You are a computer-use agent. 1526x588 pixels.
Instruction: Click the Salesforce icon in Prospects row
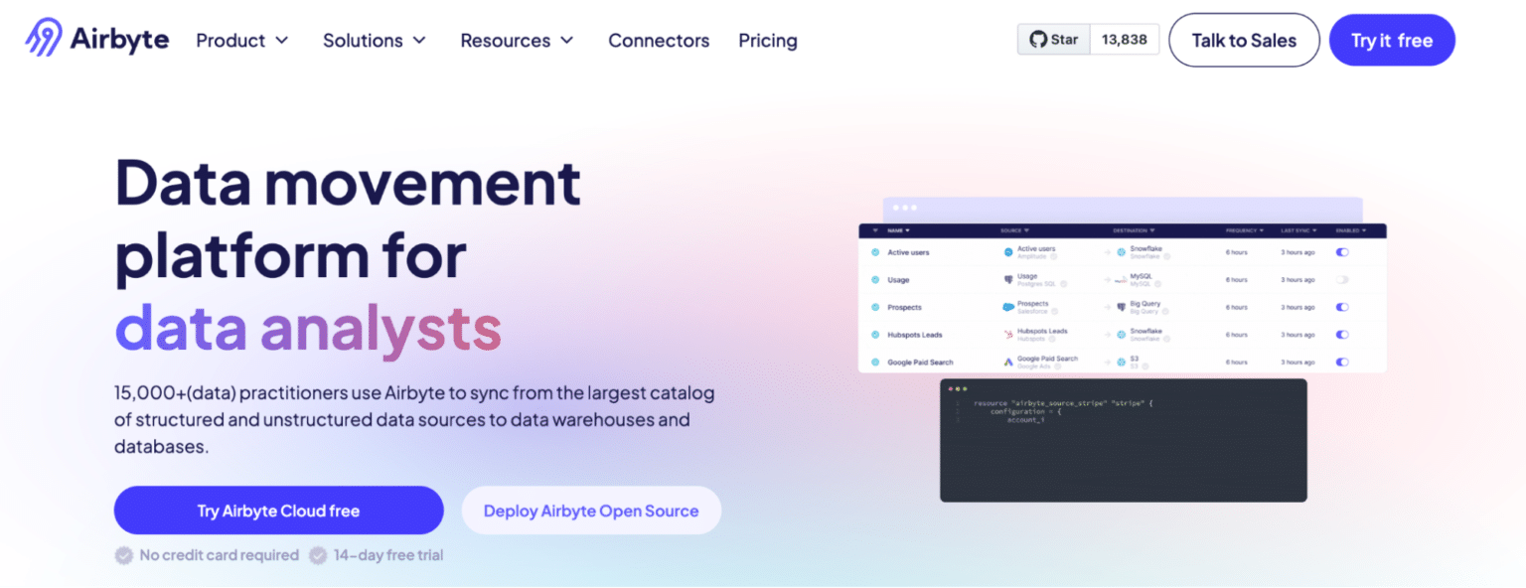1007,307
